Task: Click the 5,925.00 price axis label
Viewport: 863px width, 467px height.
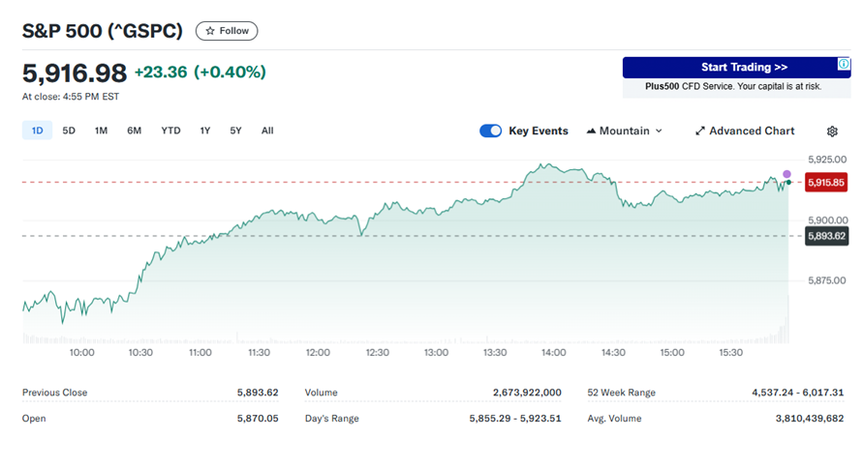Action: click(827, 160)
